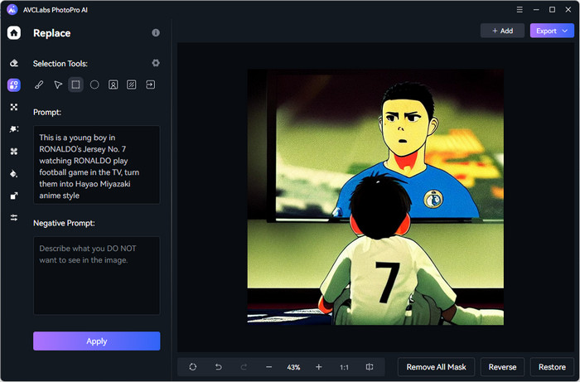The width and height of the screenshot is (580, 382).
Task: Select the brush selection tool
Action: tap(39, 85)
